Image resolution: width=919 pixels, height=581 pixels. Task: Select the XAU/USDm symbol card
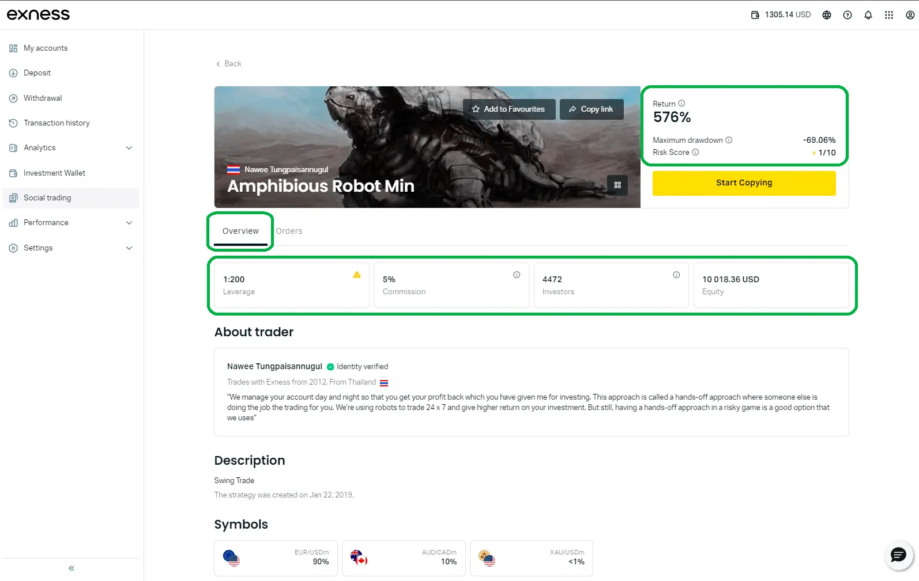point(532,558)
